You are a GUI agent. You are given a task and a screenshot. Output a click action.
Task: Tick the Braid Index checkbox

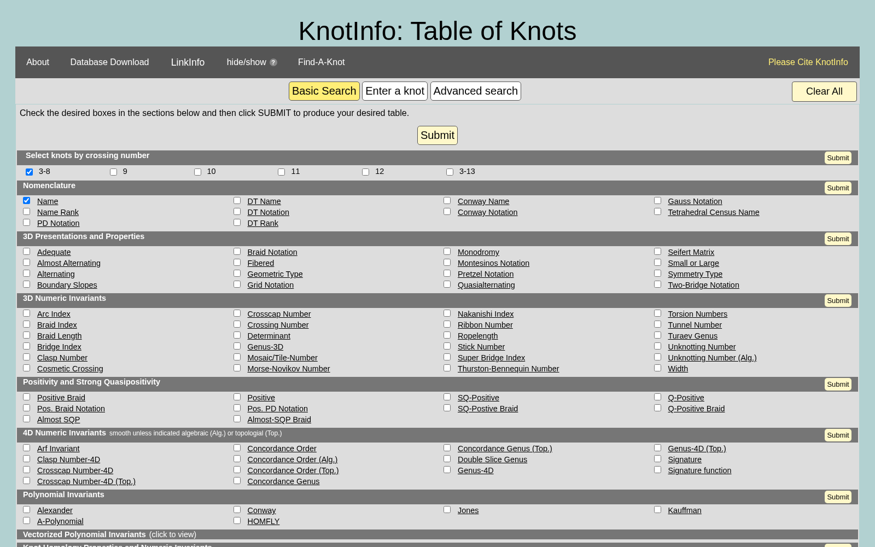pyautogui.click(x=26, y=324)
